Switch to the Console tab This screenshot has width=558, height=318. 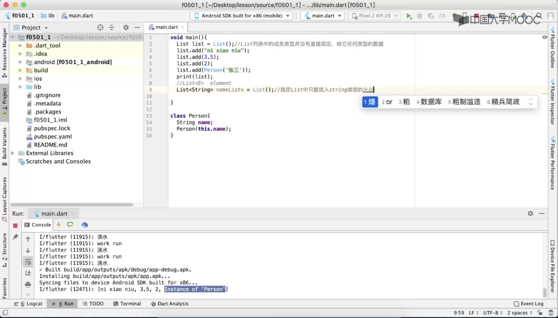(38, 225)
